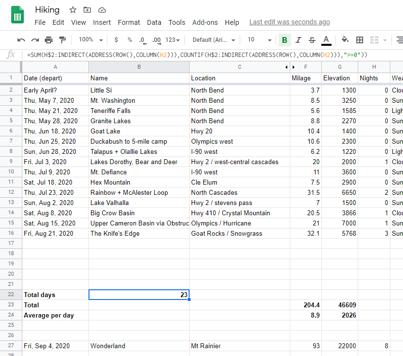This screenshot has width=403, height=356.
Task: Click the undo arrow icon
Action: 21,40
